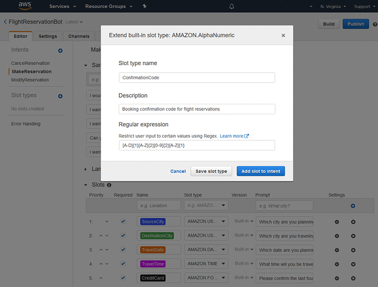
Task: Click the SourceCity blue slot name tag
Action: (x=153, y=221)
